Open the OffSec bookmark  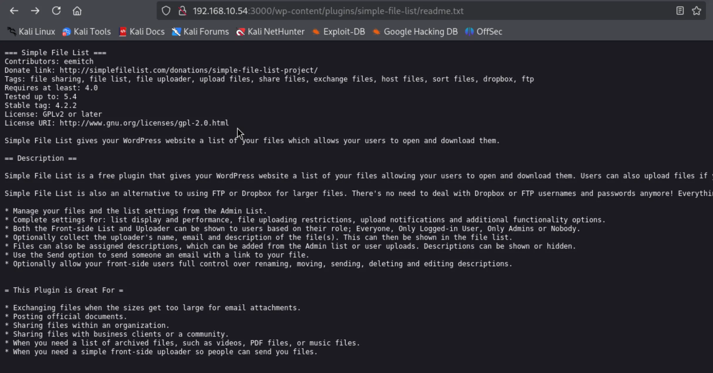click(484, 32)
